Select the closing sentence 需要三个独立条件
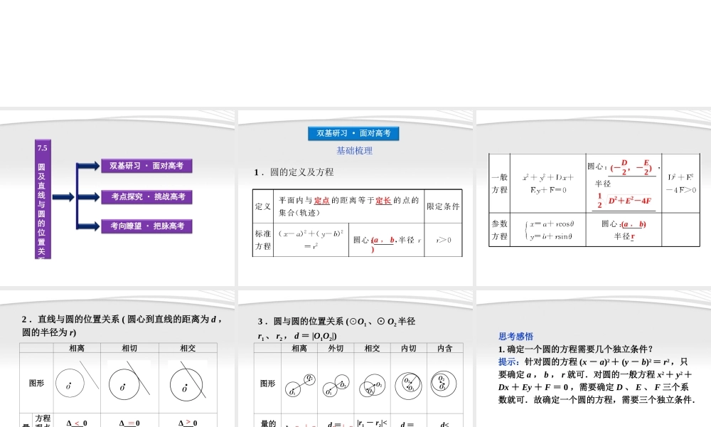711x427 pixels. tap(658, 400)
